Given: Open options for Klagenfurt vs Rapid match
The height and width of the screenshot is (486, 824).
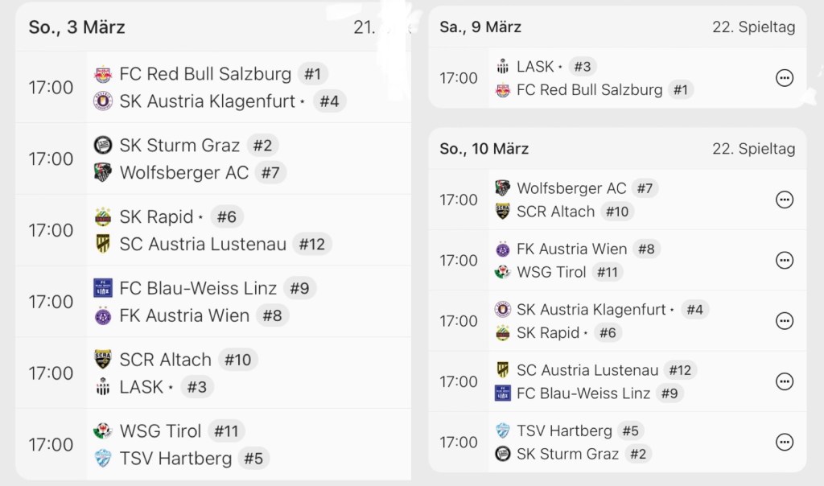Looking at the screenshot, I should click(x=784, y=320).
